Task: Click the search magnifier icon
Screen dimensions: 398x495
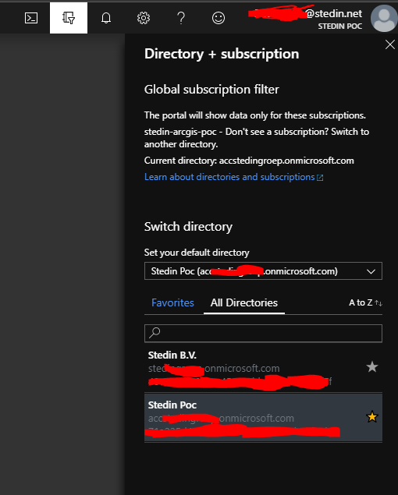Action: 155,333
